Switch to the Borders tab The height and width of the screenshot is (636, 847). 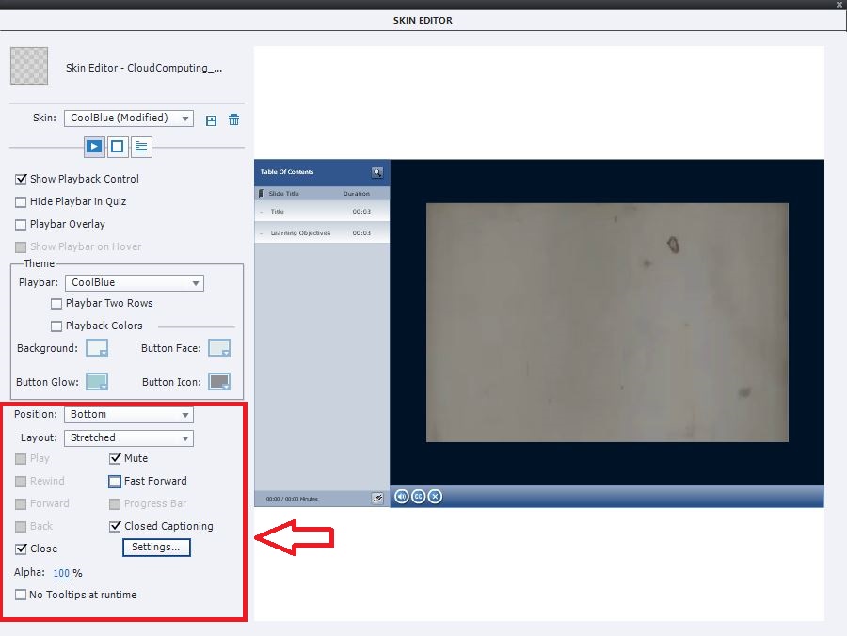[118, 147]
